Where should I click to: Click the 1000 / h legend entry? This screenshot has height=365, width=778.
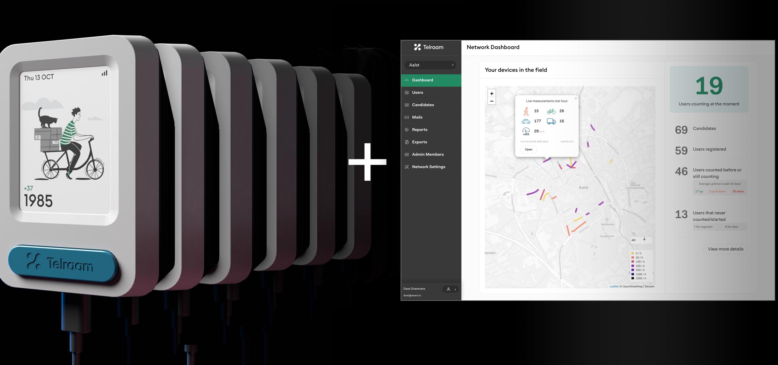(639, 274)
